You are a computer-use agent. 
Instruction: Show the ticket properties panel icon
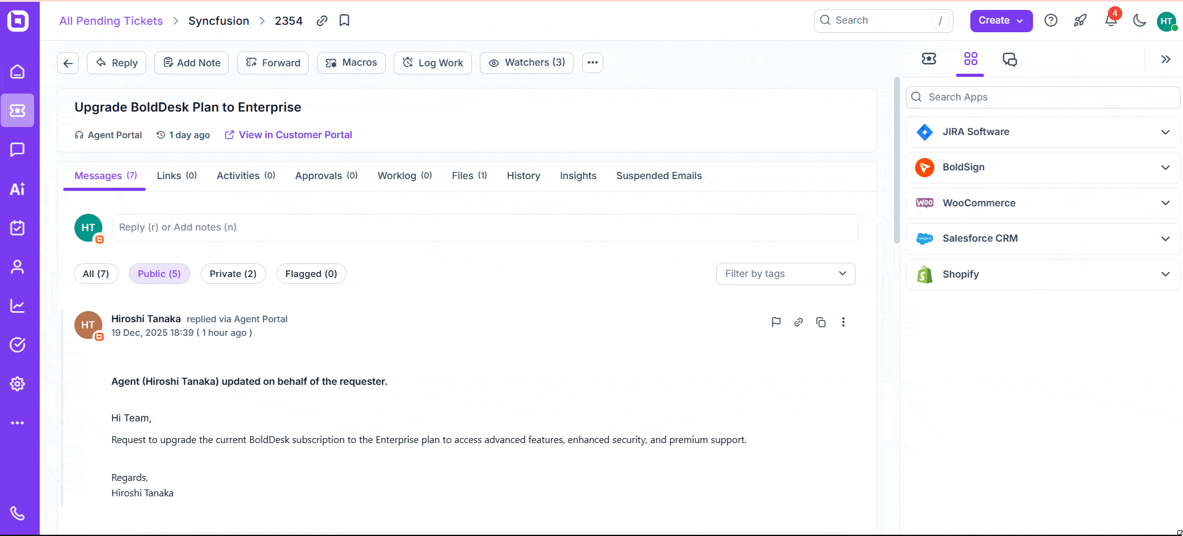[x=929, y=59]
